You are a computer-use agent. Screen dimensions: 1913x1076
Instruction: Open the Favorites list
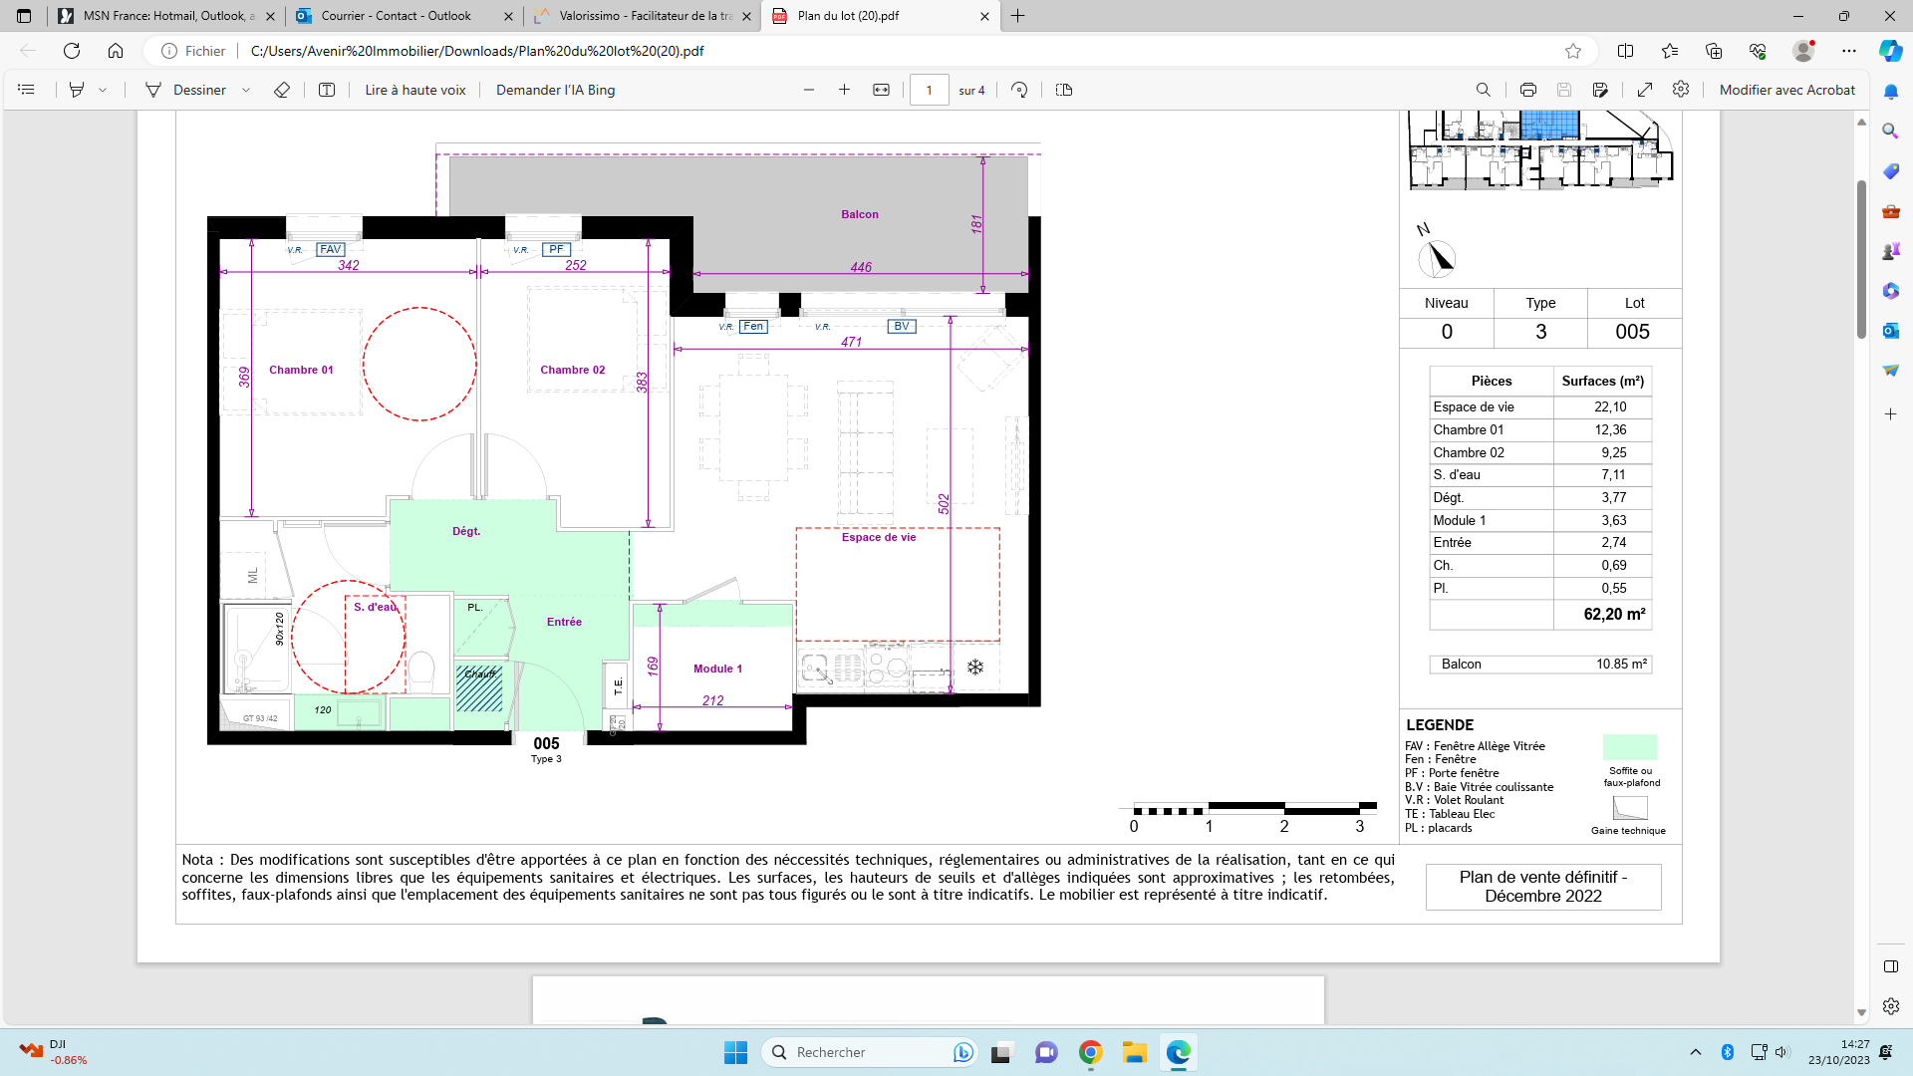point(1670,51)
